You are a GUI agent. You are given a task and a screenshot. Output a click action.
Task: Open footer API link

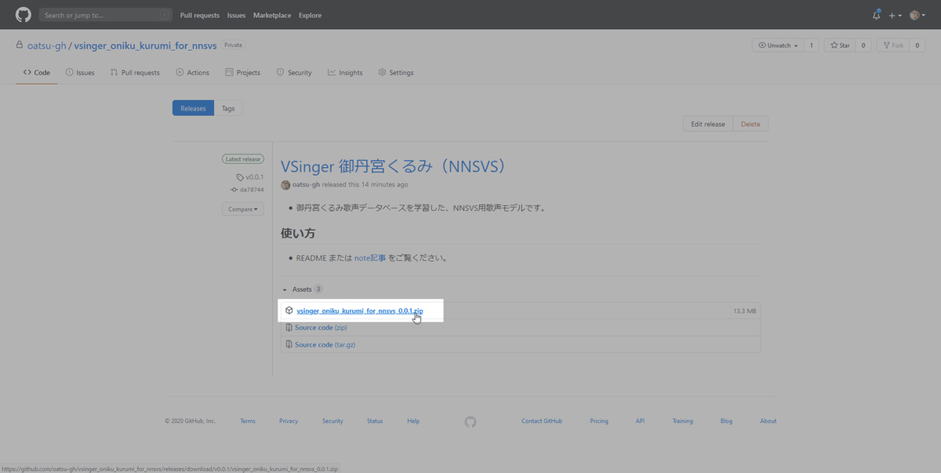coord(640,421)
